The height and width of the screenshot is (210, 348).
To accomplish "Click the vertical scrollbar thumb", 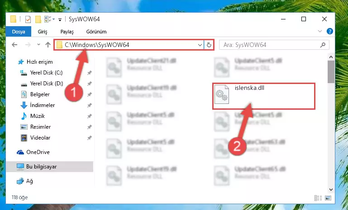I will [x=331, y=71].
